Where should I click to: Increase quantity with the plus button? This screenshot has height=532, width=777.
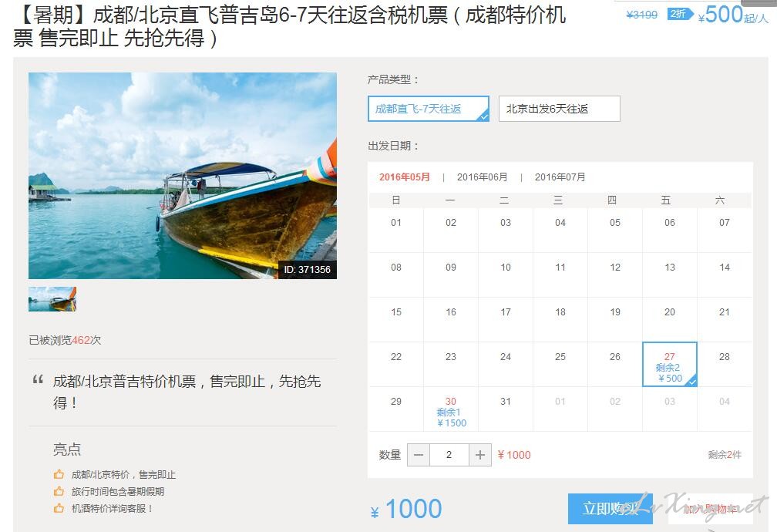[x=479, y=455]
